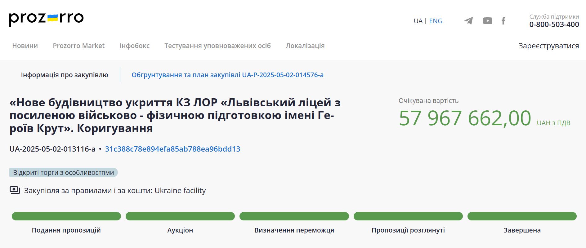Screen dimensions: 586x248
Task: Open the Інфобокс menu item
Action: click(x=134, y=46)
